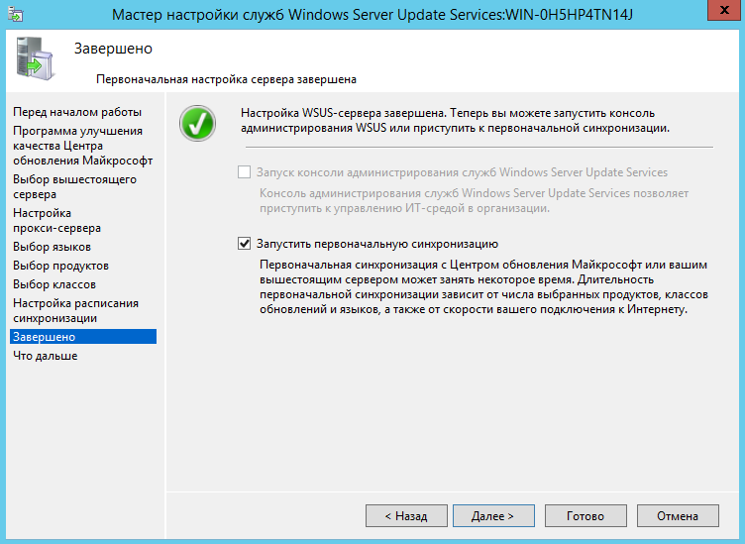Select the Выбор языков step
The width and height of the screenshot is (745, 544).
click(x=52, y=247)
